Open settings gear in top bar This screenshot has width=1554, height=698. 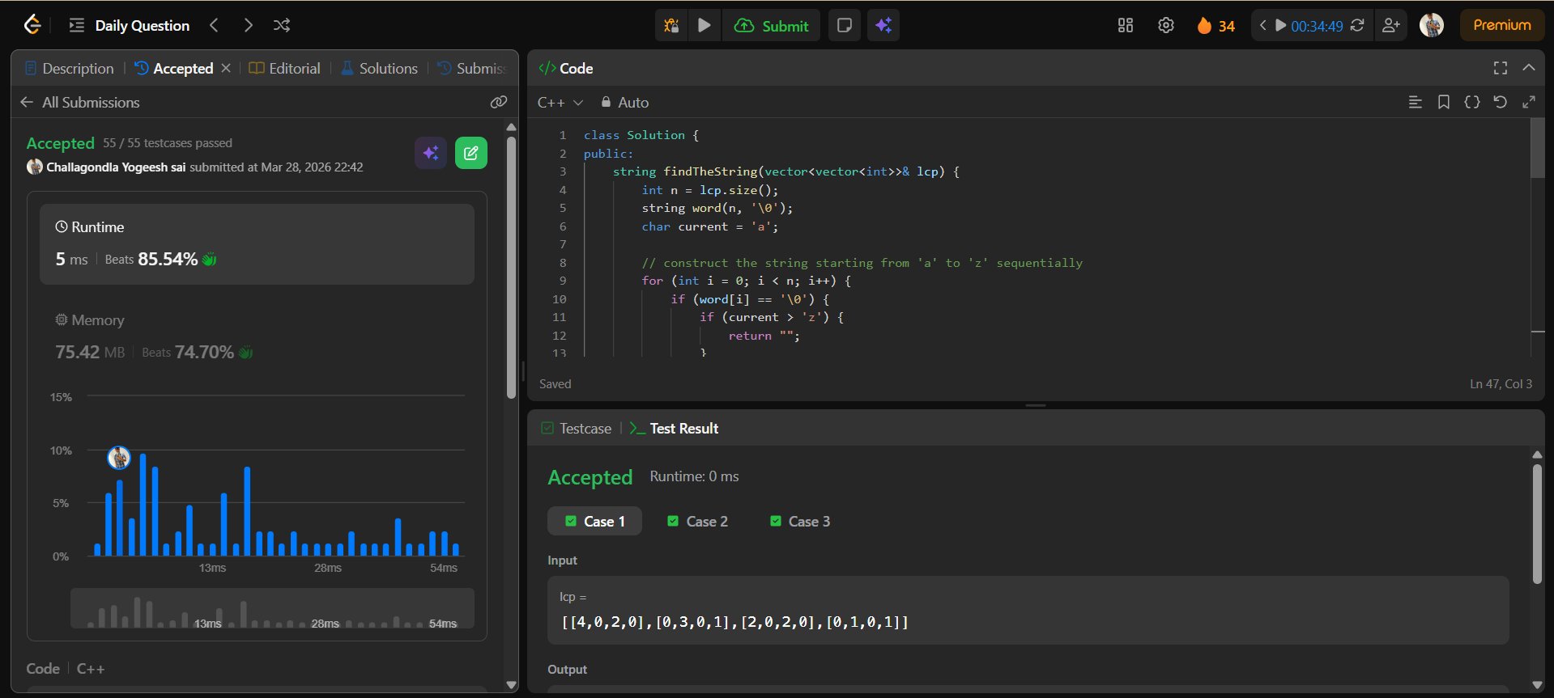[x=1165, y=26]
